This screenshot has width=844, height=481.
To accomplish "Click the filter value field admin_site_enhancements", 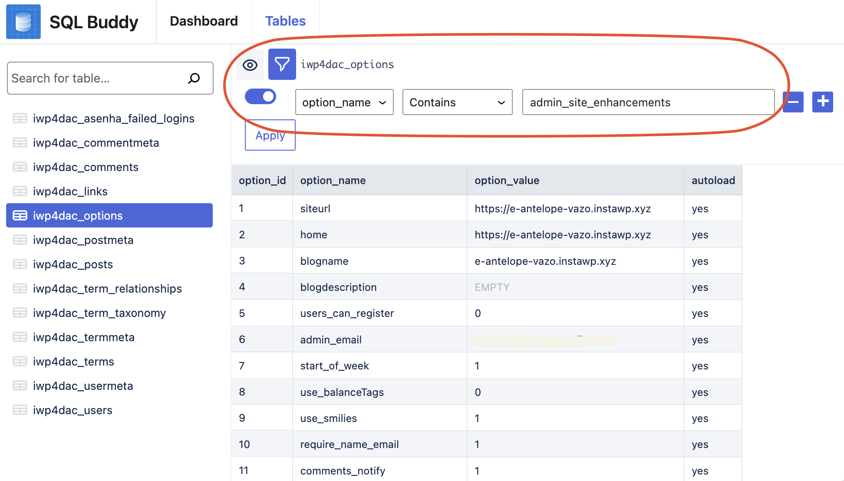I will [649, 102].
